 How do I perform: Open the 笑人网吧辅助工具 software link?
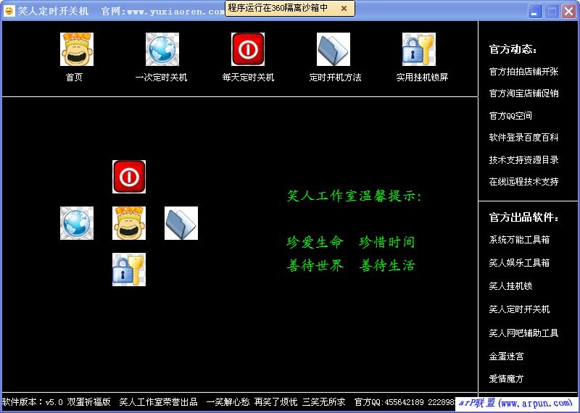tap(523, 333)
